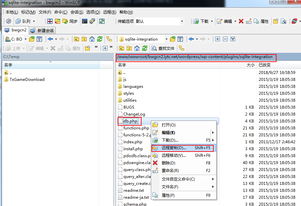Open the 选项(O) menu
This screenshot has width=301, height=206.
pyautogui.click(x=93, y=12)
